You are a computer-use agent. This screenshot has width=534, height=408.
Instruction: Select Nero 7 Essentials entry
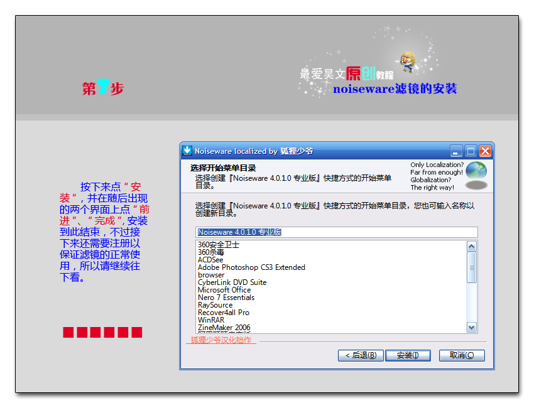226,298
